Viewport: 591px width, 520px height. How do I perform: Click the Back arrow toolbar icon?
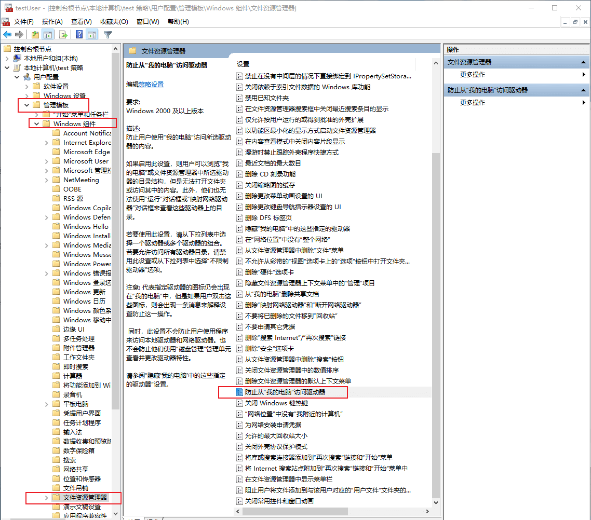point(7,35)
